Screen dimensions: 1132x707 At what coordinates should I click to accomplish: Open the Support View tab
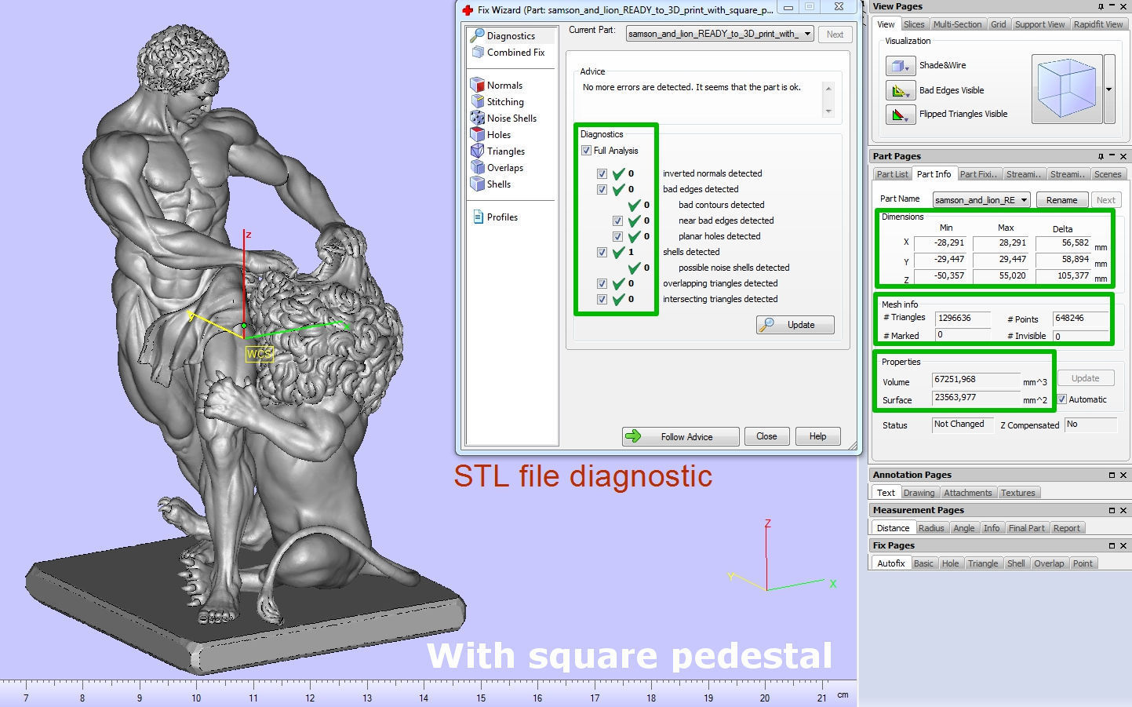click(x=1039, y=24)
